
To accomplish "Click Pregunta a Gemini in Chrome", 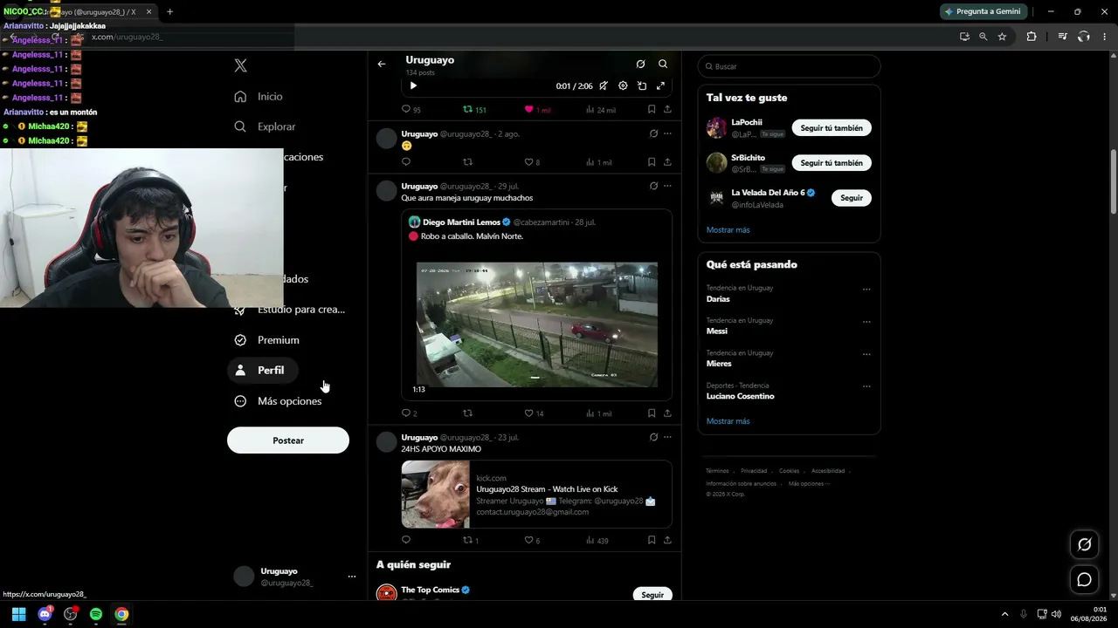I will (982, 11).
